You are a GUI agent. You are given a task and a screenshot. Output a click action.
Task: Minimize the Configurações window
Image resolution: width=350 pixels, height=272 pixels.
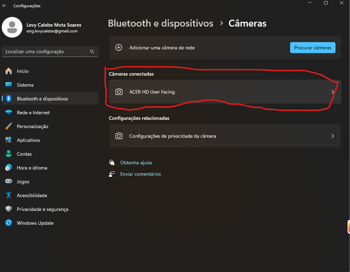(x=310, y=3)
